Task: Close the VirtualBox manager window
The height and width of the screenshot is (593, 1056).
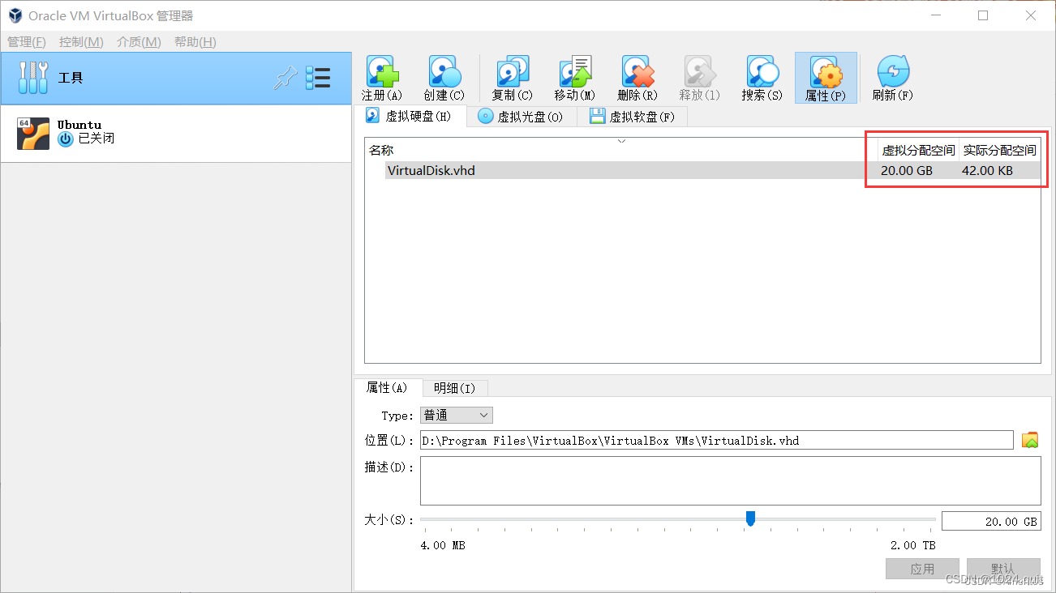Action: click(x=1031, y=15)
